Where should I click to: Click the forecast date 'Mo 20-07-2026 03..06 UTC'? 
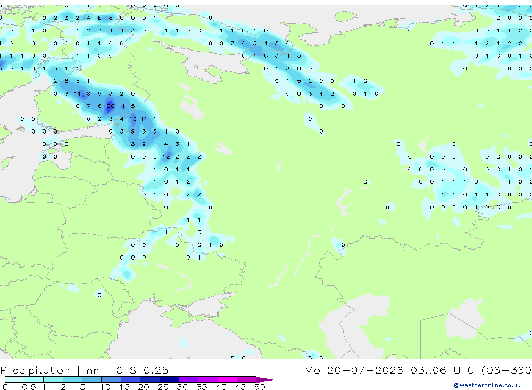[391, 370]
